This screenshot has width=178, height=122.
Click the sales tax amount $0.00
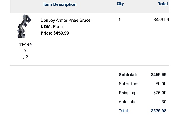tap(161, 84)
